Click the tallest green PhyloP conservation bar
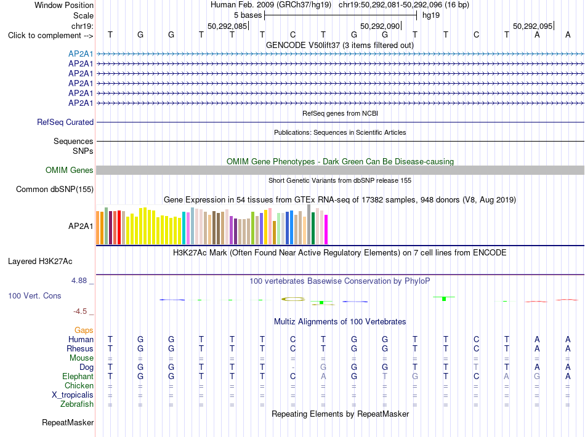The image size is (585, 437). 444,299
